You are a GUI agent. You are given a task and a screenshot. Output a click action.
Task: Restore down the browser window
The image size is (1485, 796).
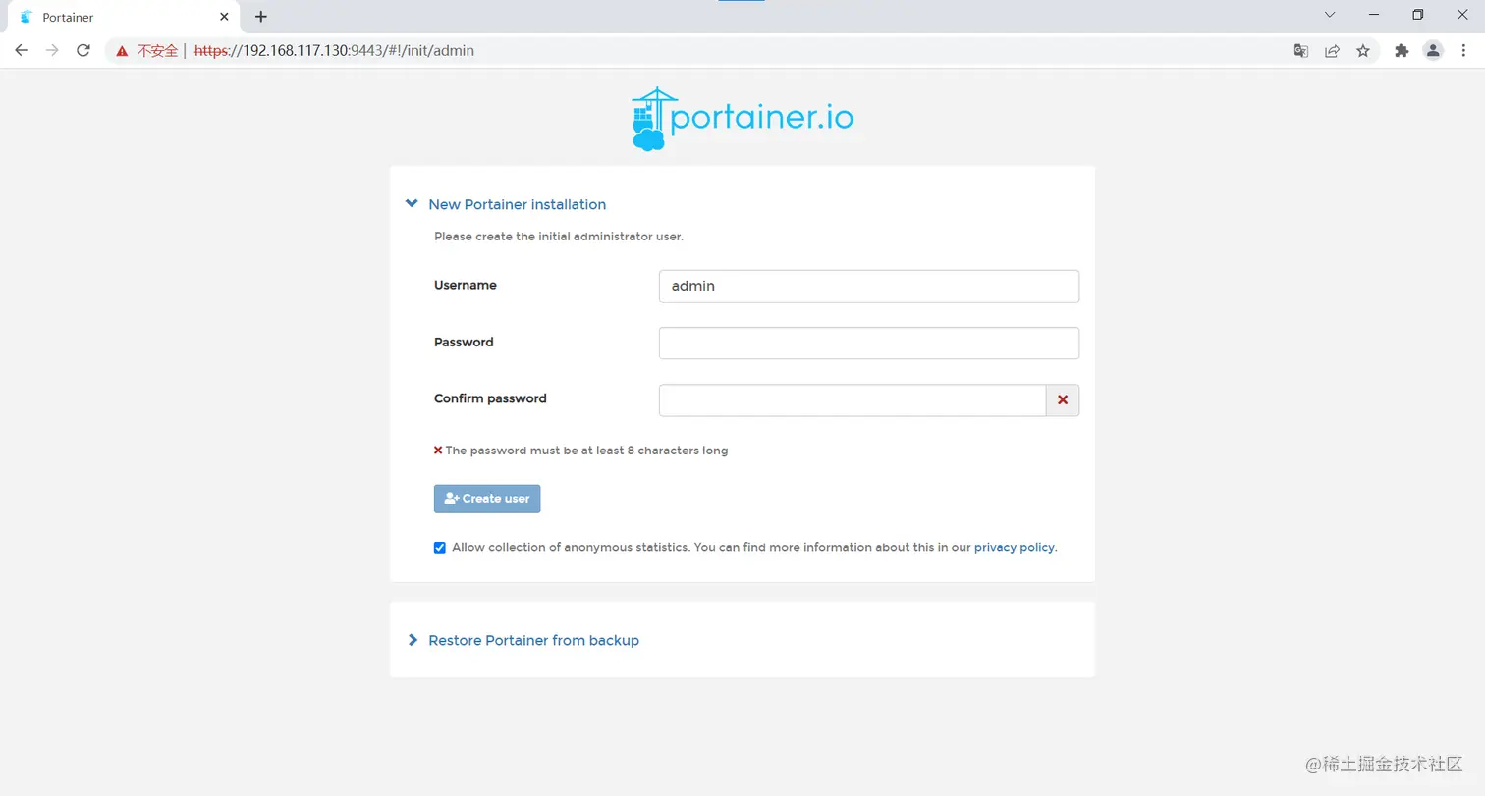coord(1417,15)
